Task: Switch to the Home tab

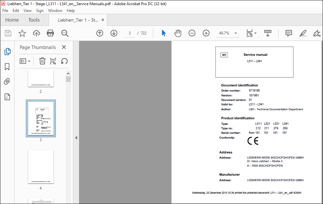Action: [12, 20]
